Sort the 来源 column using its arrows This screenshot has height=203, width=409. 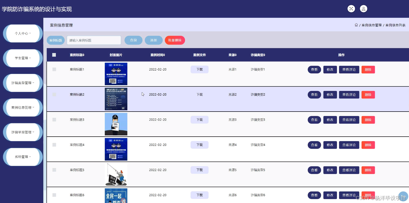(x=236, y=55)
